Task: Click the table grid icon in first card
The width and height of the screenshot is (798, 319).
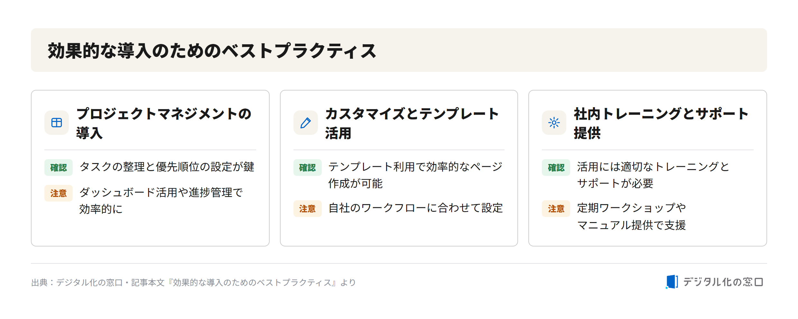Action: point(57,123)
